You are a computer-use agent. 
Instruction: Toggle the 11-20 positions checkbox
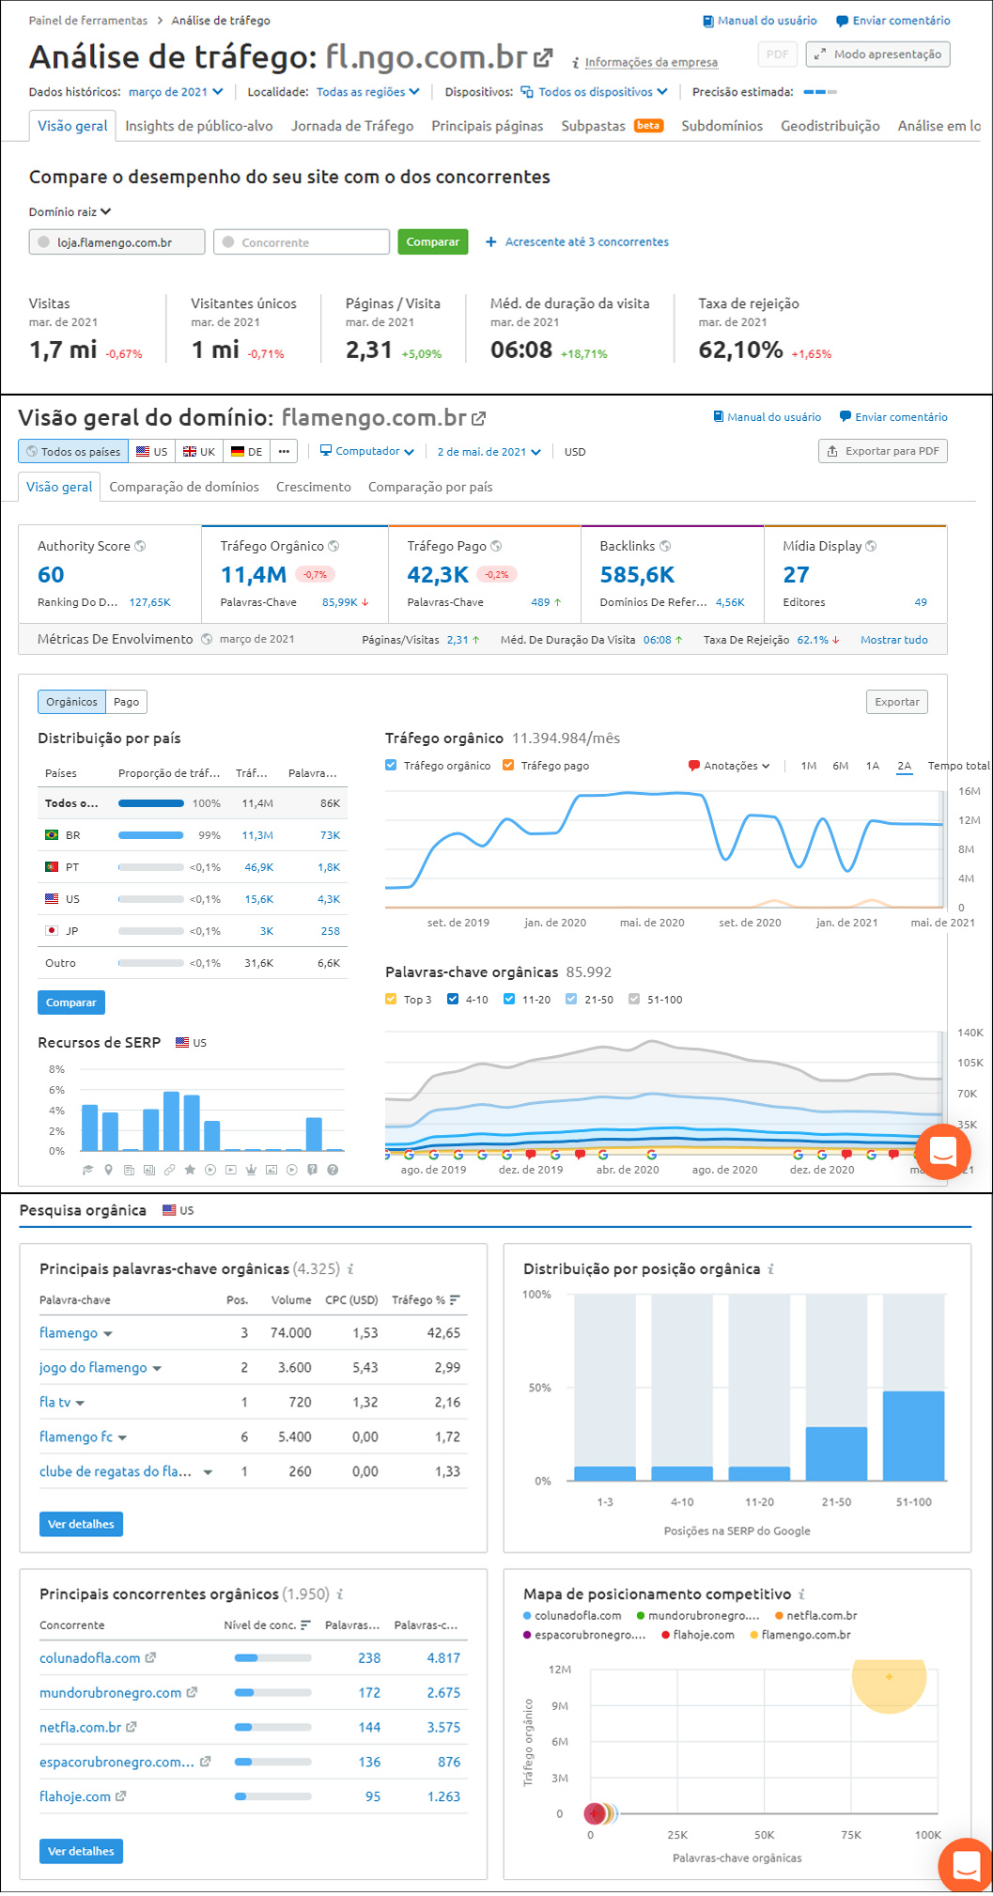[509, 999]
